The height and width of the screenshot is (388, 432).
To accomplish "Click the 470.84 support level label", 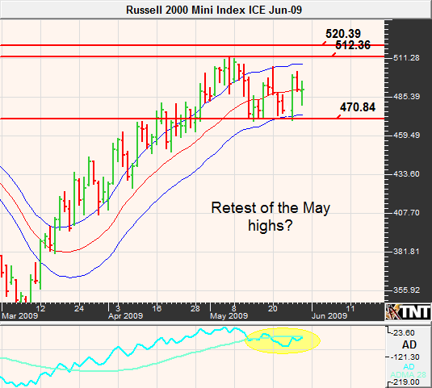I will pos(358,107).
